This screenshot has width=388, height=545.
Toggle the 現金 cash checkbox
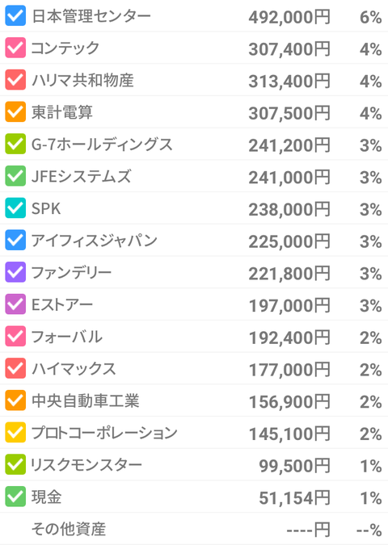[x=15, y=497]
